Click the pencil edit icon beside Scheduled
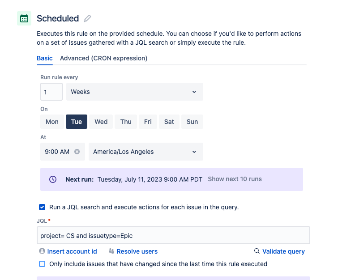The image size is (338, 280). [87, 18]
